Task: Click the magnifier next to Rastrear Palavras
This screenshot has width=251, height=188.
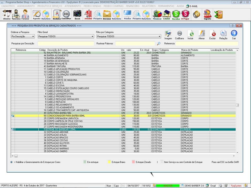Action: click(x=159, y=44)
